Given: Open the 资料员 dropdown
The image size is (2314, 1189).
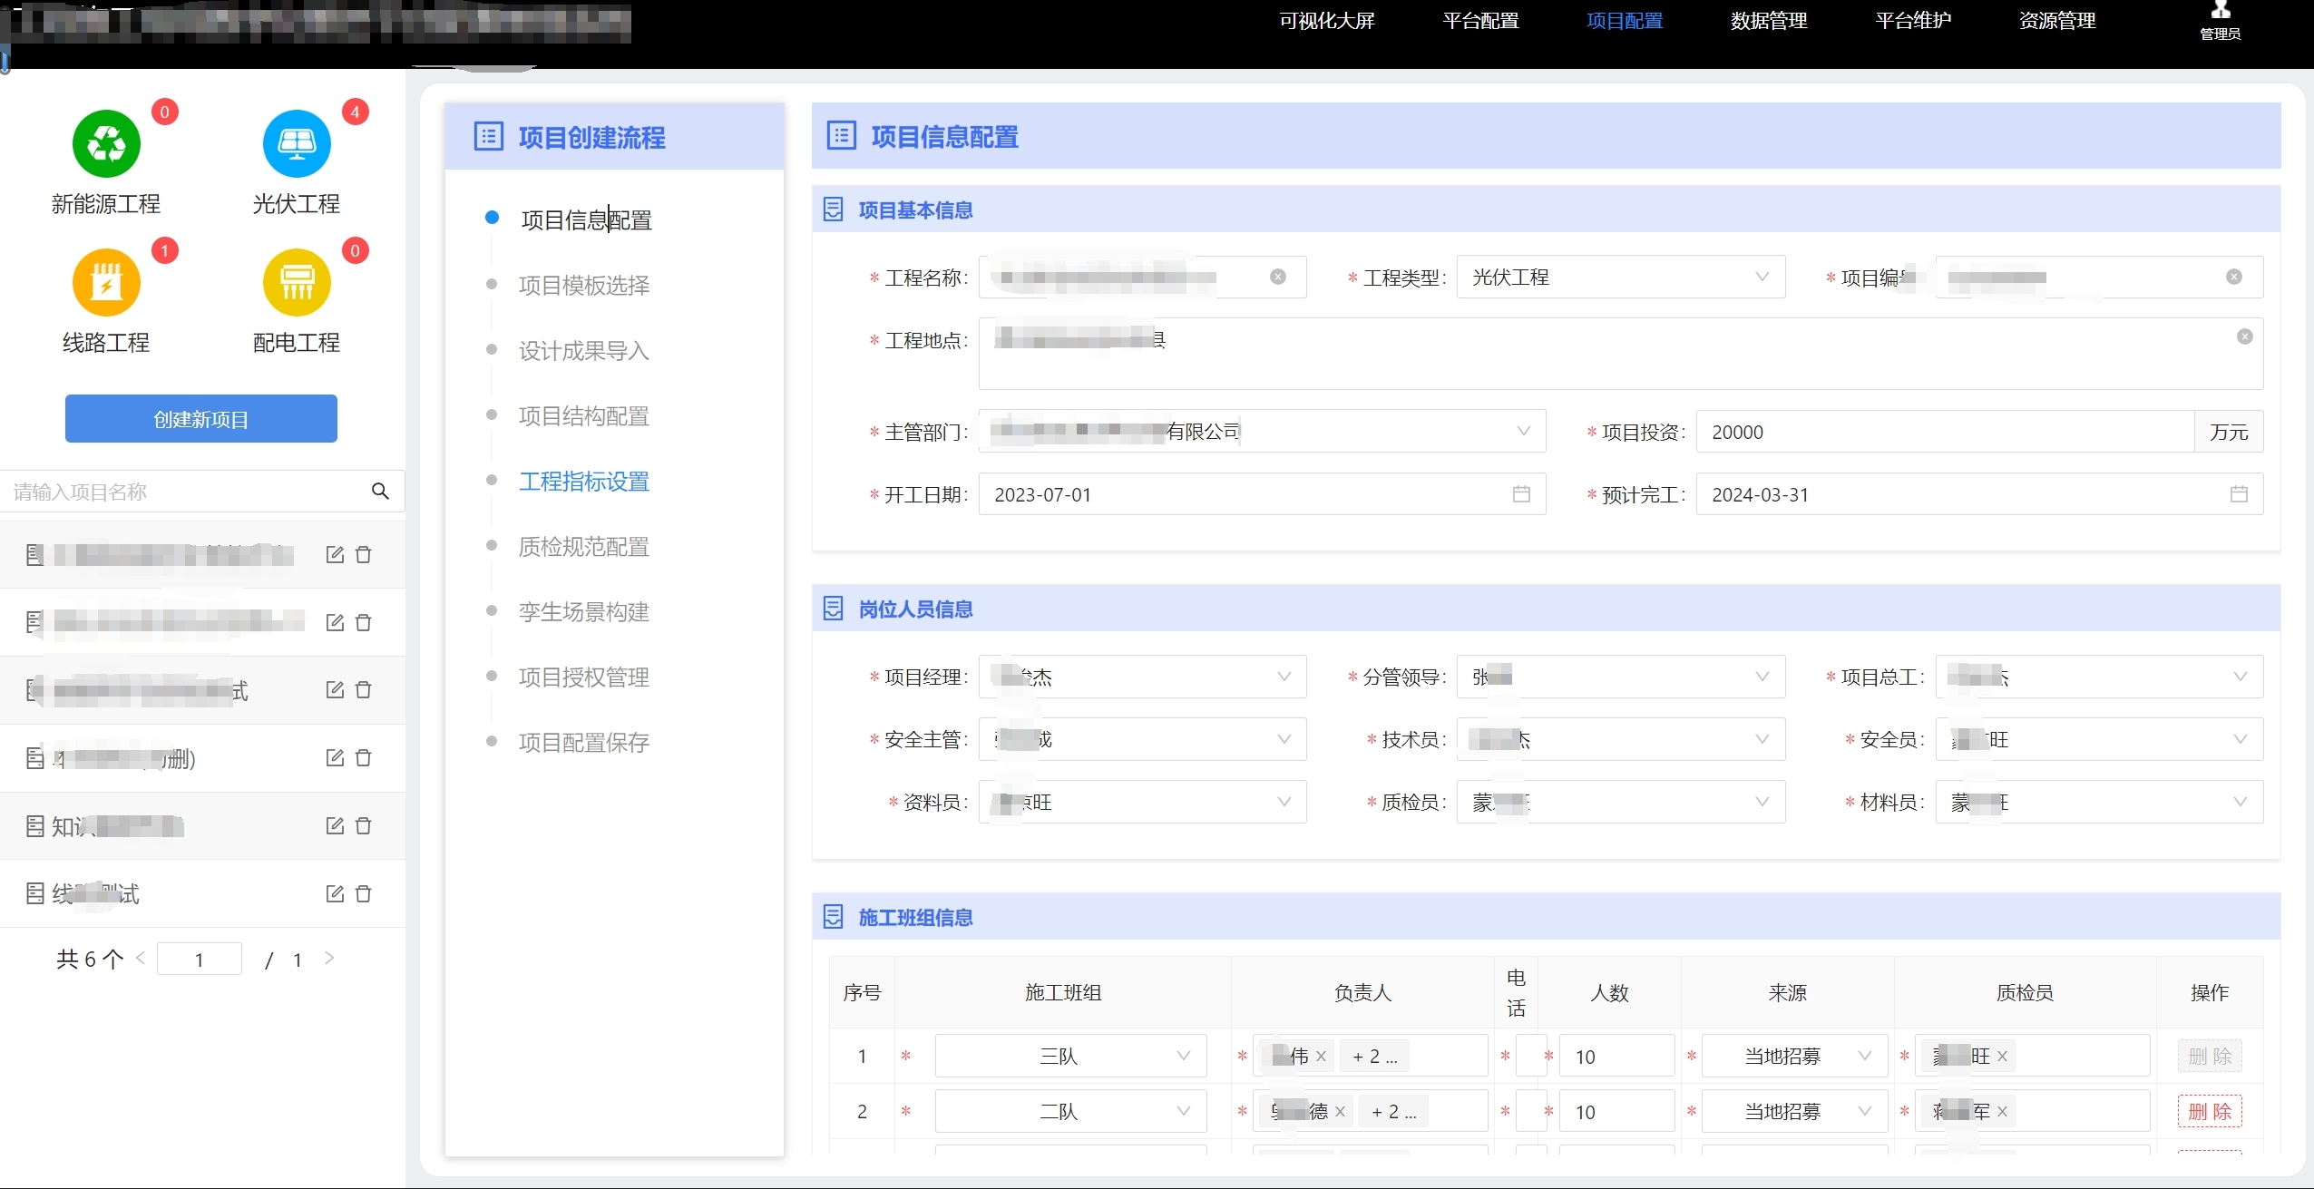Looking at the screenshot, I should click(x=1142, y=802).
